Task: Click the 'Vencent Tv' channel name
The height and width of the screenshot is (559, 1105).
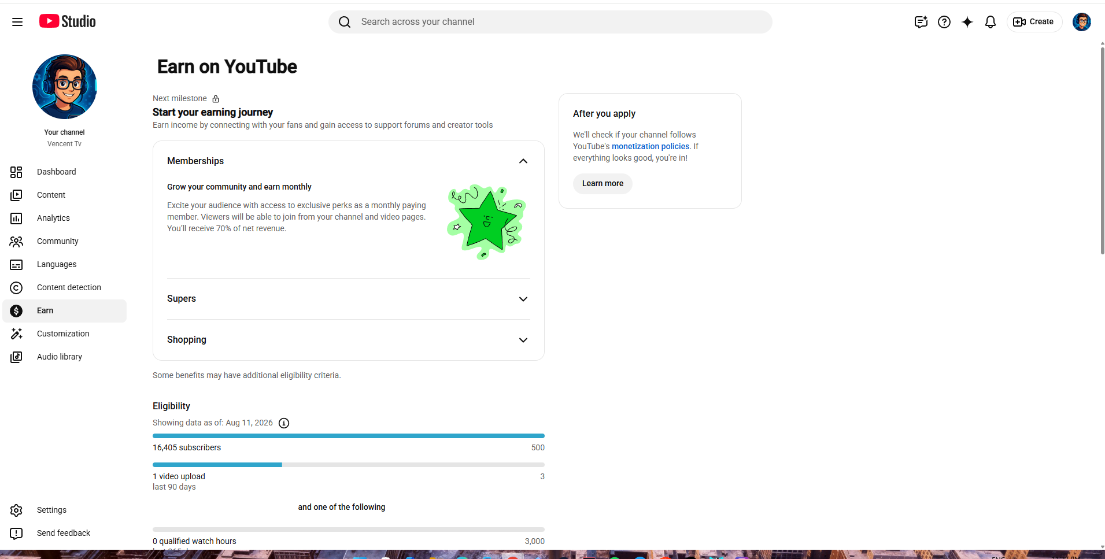Action: click(x=64, y=144)
